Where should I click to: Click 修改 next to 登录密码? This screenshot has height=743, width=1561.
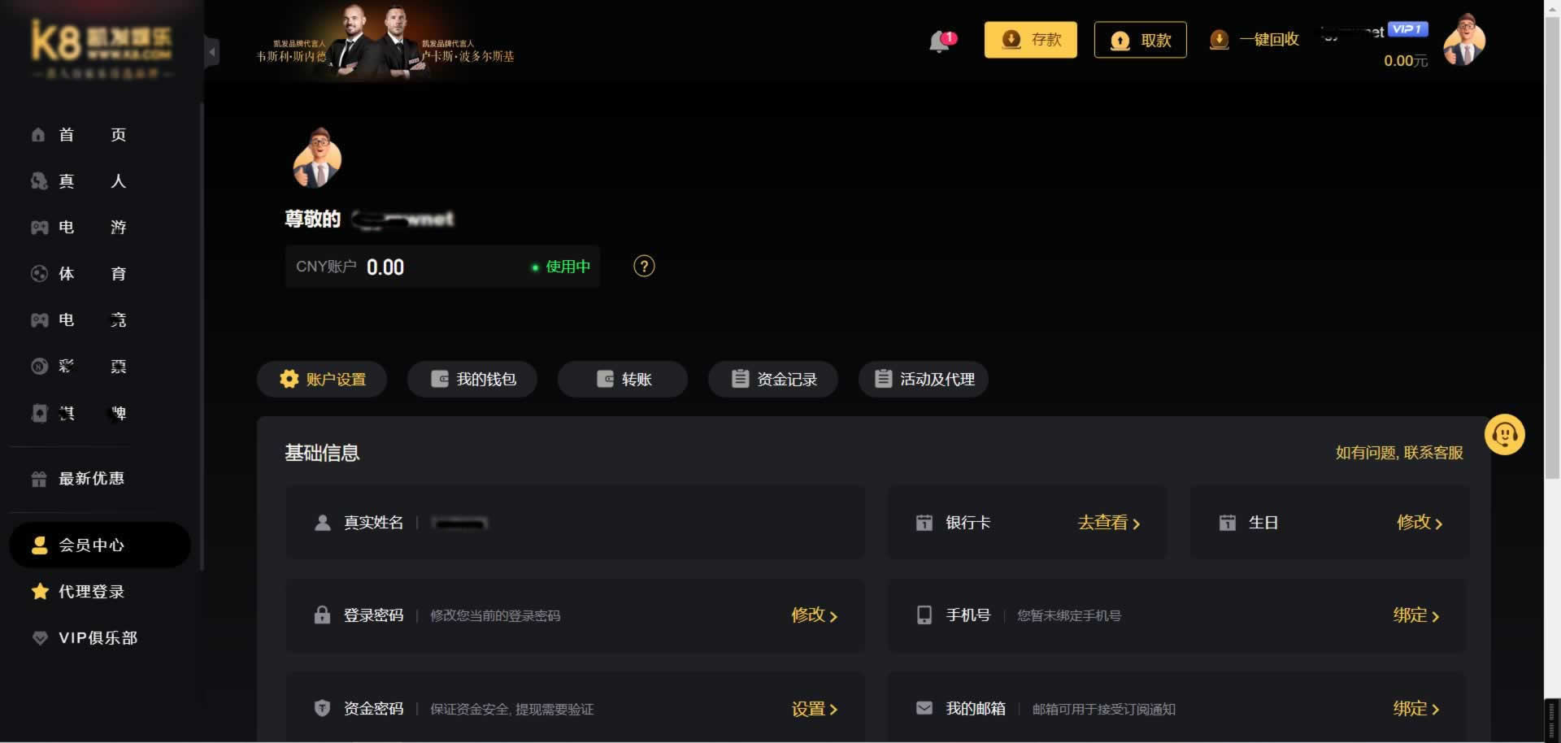tap(815, 615)
